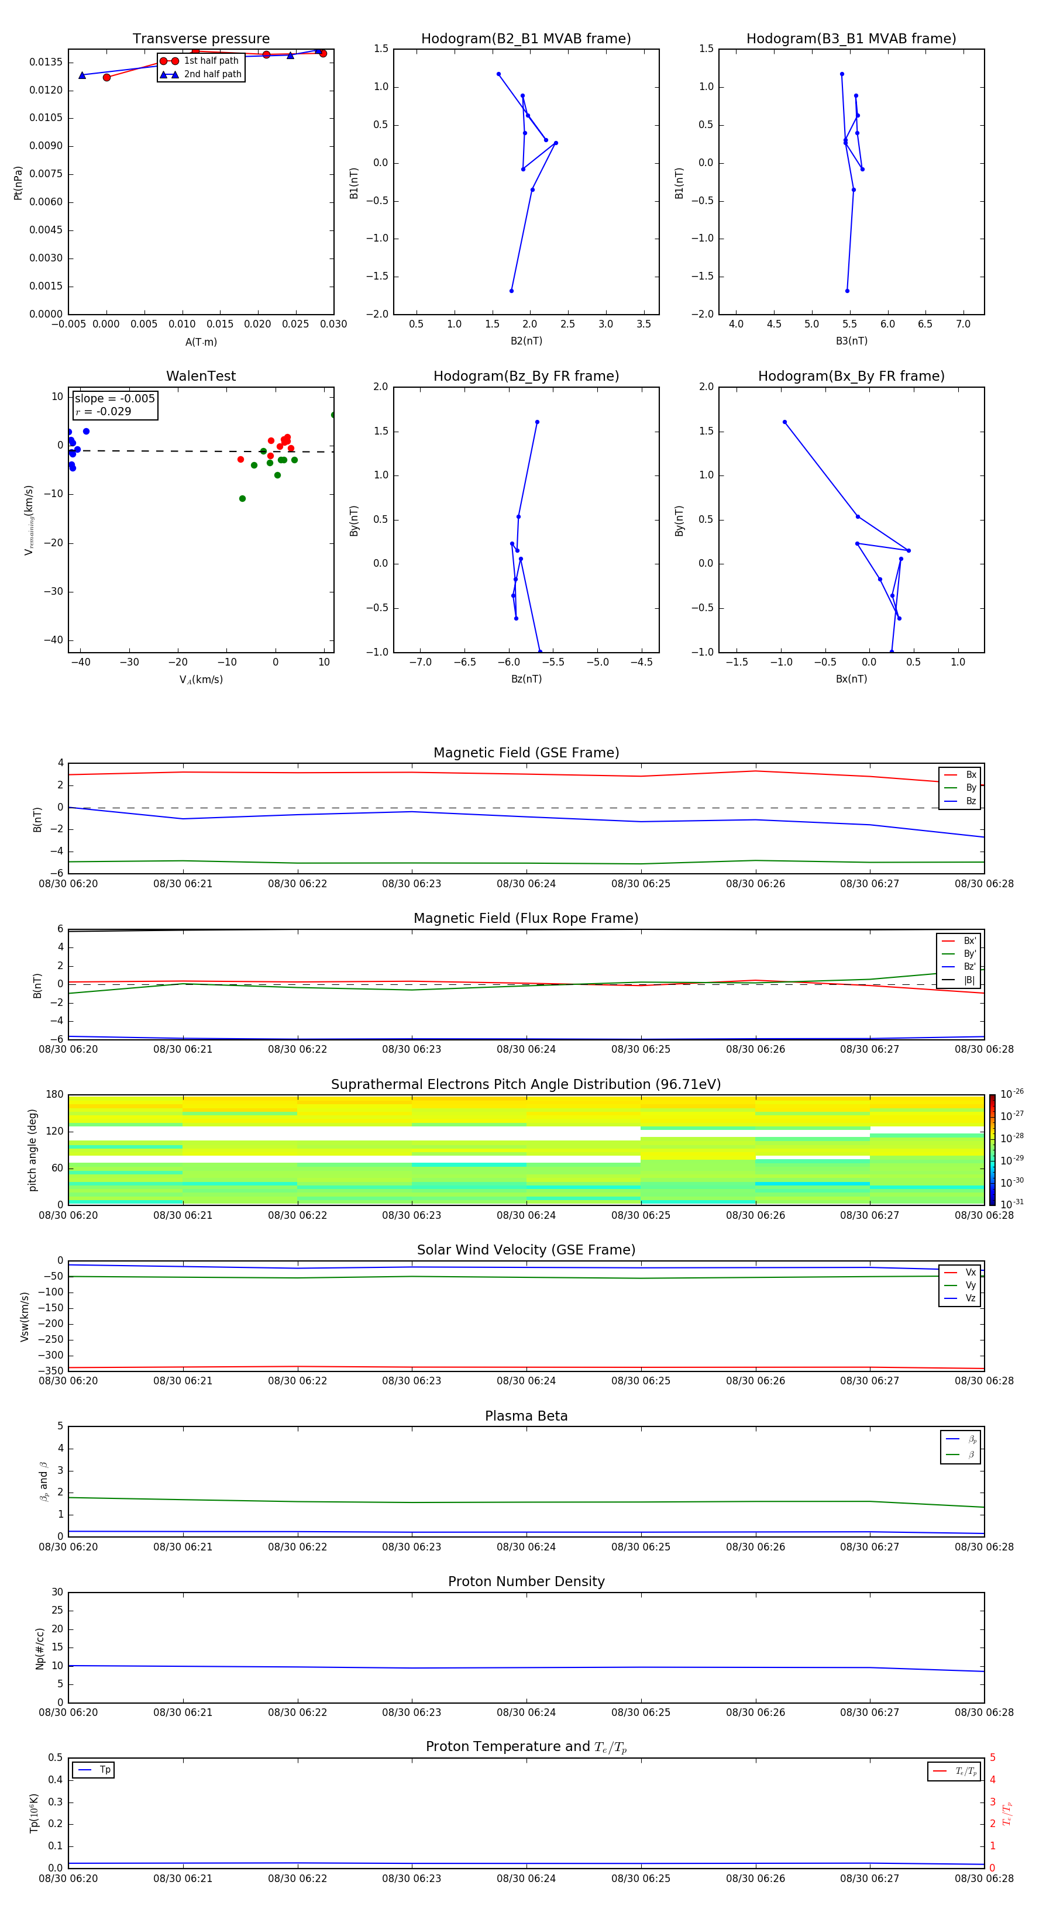Click the 'slope = -0.005' annotation
This screenshot has height=1930, width=1053.
point(115,399)
